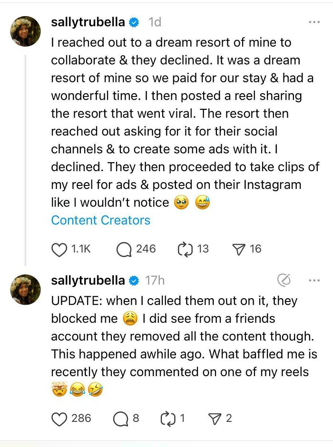Visit the sallytrubella profile via username

(88, 21)
